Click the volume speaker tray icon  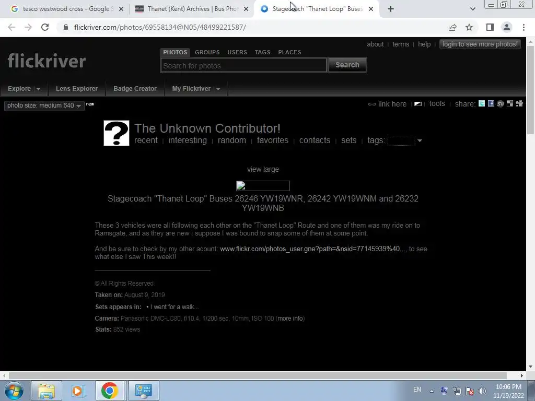point(482,391)
